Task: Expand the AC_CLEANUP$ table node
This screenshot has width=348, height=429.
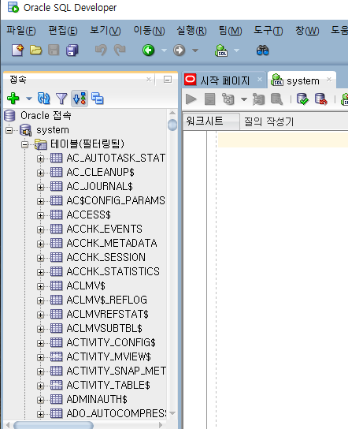Action: (x=40, y=173)
